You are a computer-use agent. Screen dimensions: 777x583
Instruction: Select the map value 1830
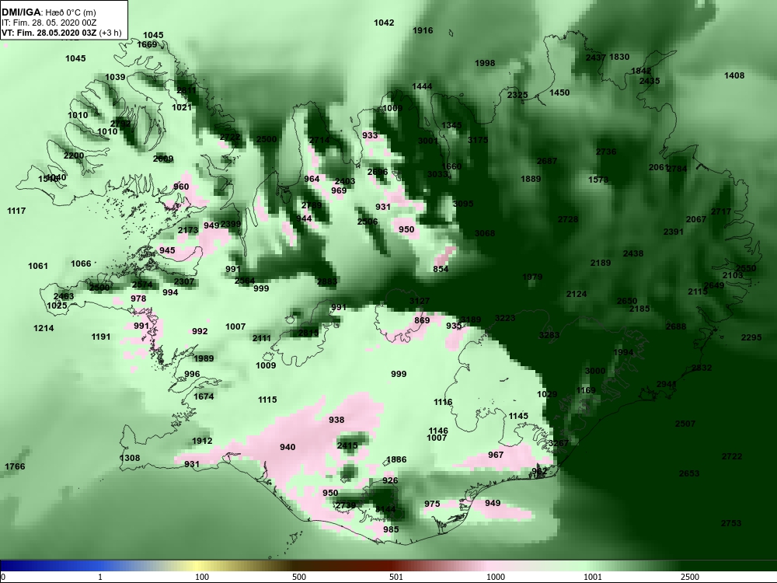click(x=619, y=57)
